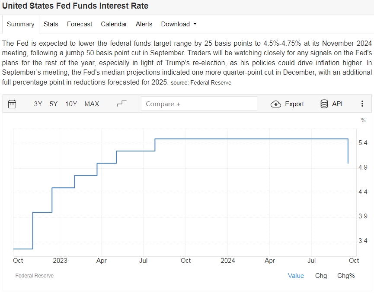This screenshot has height=293, width=374.
Task: Switch chart to Chg% view
Action: (346, 275)
